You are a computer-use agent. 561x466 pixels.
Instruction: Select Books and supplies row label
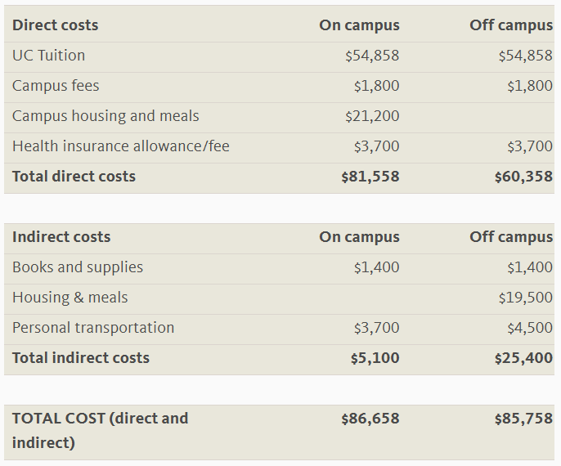78,267
